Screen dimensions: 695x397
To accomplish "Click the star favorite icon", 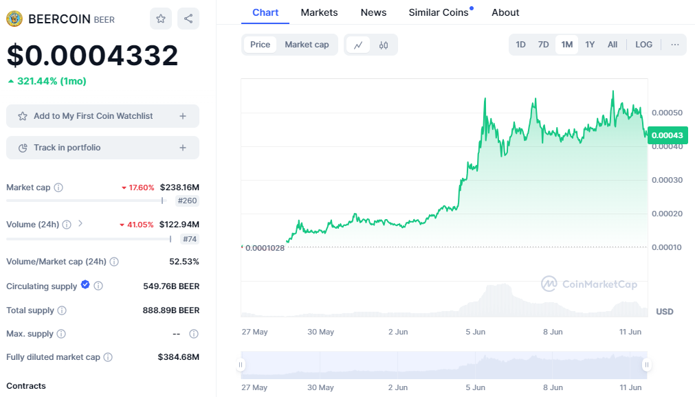I will coord(161,19).
